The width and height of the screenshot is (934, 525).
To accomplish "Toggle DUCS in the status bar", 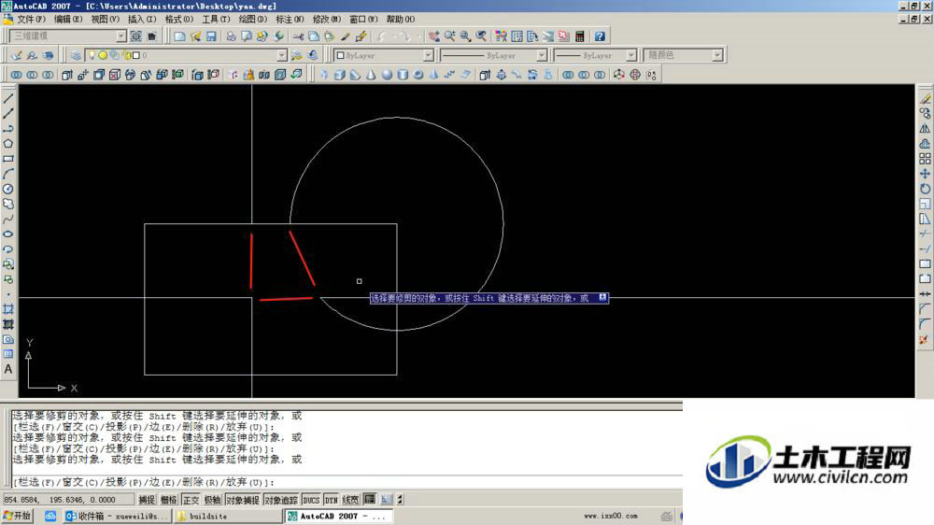I will (x=311, y=500).
